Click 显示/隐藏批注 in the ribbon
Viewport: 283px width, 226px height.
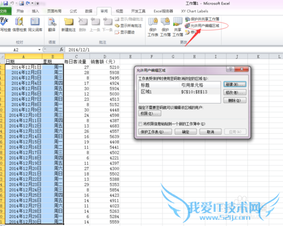pos(129,19)
